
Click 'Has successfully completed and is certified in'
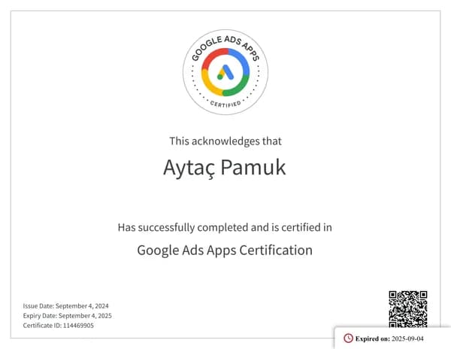click(225, 228)
